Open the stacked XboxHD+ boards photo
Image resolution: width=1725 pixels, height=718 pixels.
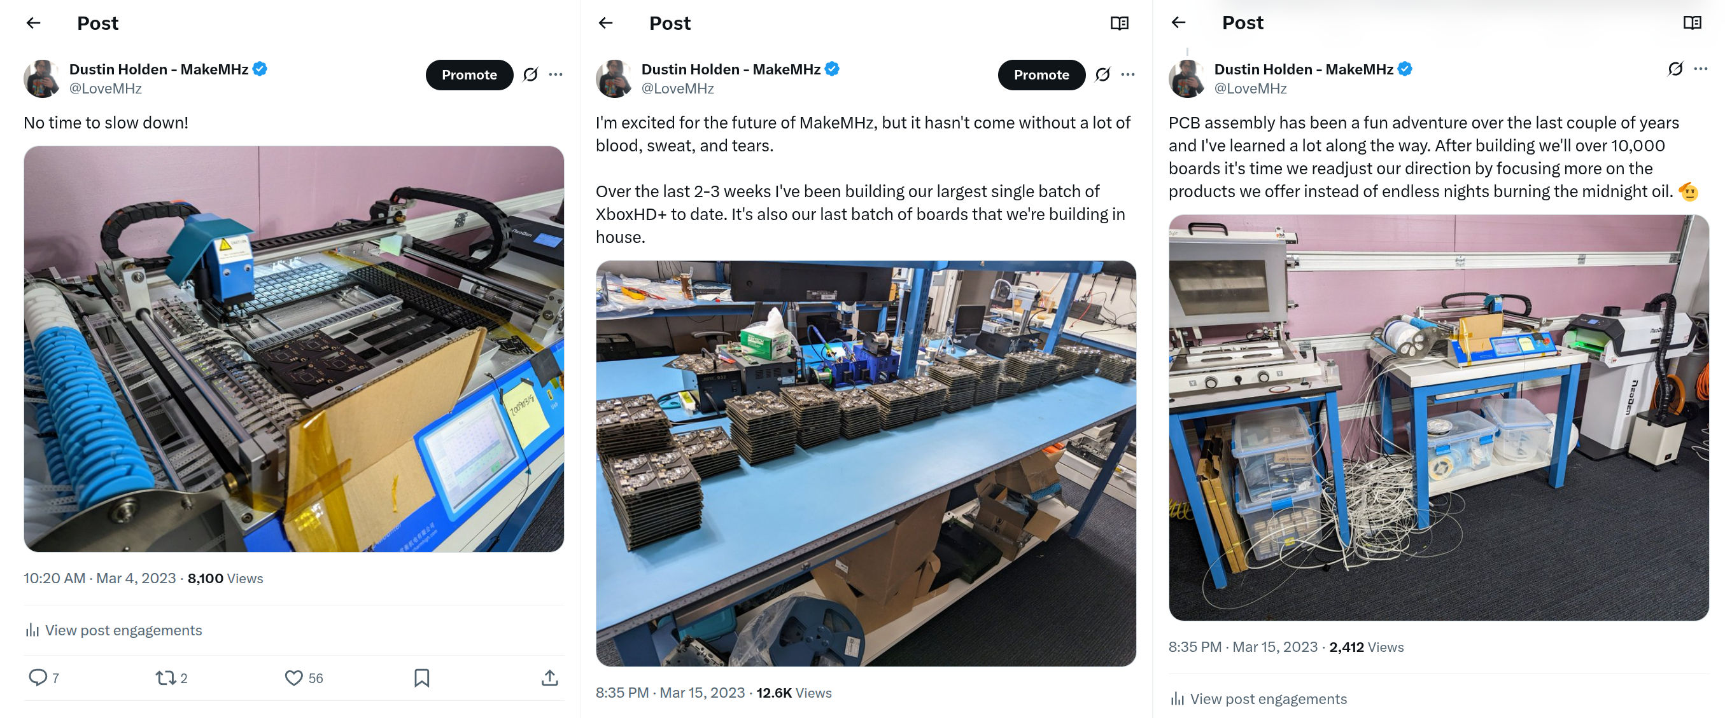[x=866, y=463]
